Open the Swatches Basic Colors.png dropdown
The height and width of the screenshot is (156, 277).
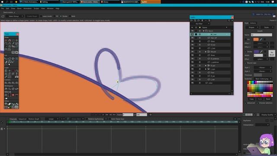pyautogui.click(x=263, y=79)
